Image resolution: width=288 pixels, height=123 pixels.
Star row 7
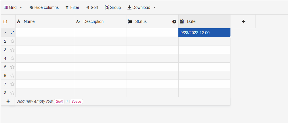point(12,84)
